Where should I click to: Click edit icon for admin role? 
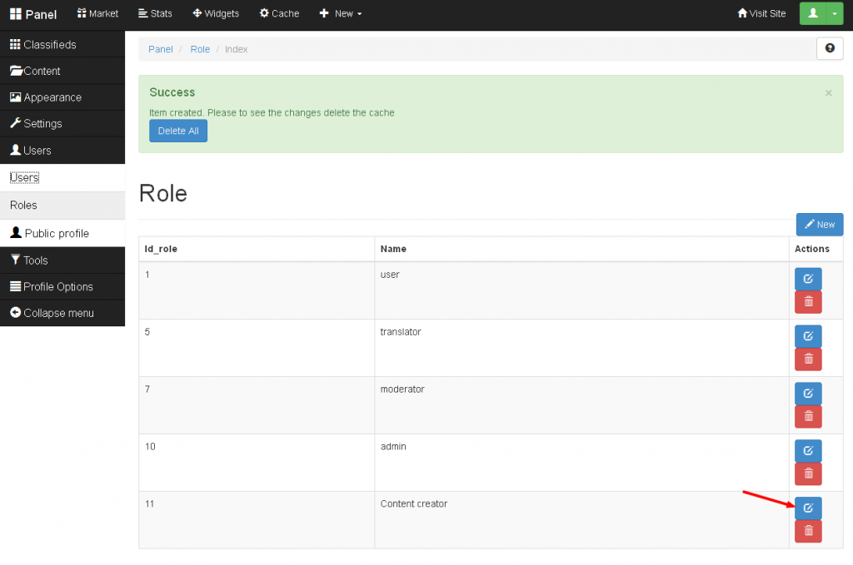tap(807, 450)
